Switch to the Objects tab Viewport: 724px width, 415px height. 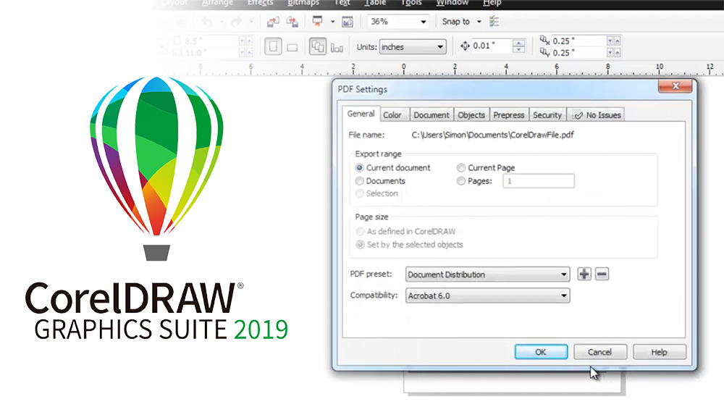pos(471,115)
